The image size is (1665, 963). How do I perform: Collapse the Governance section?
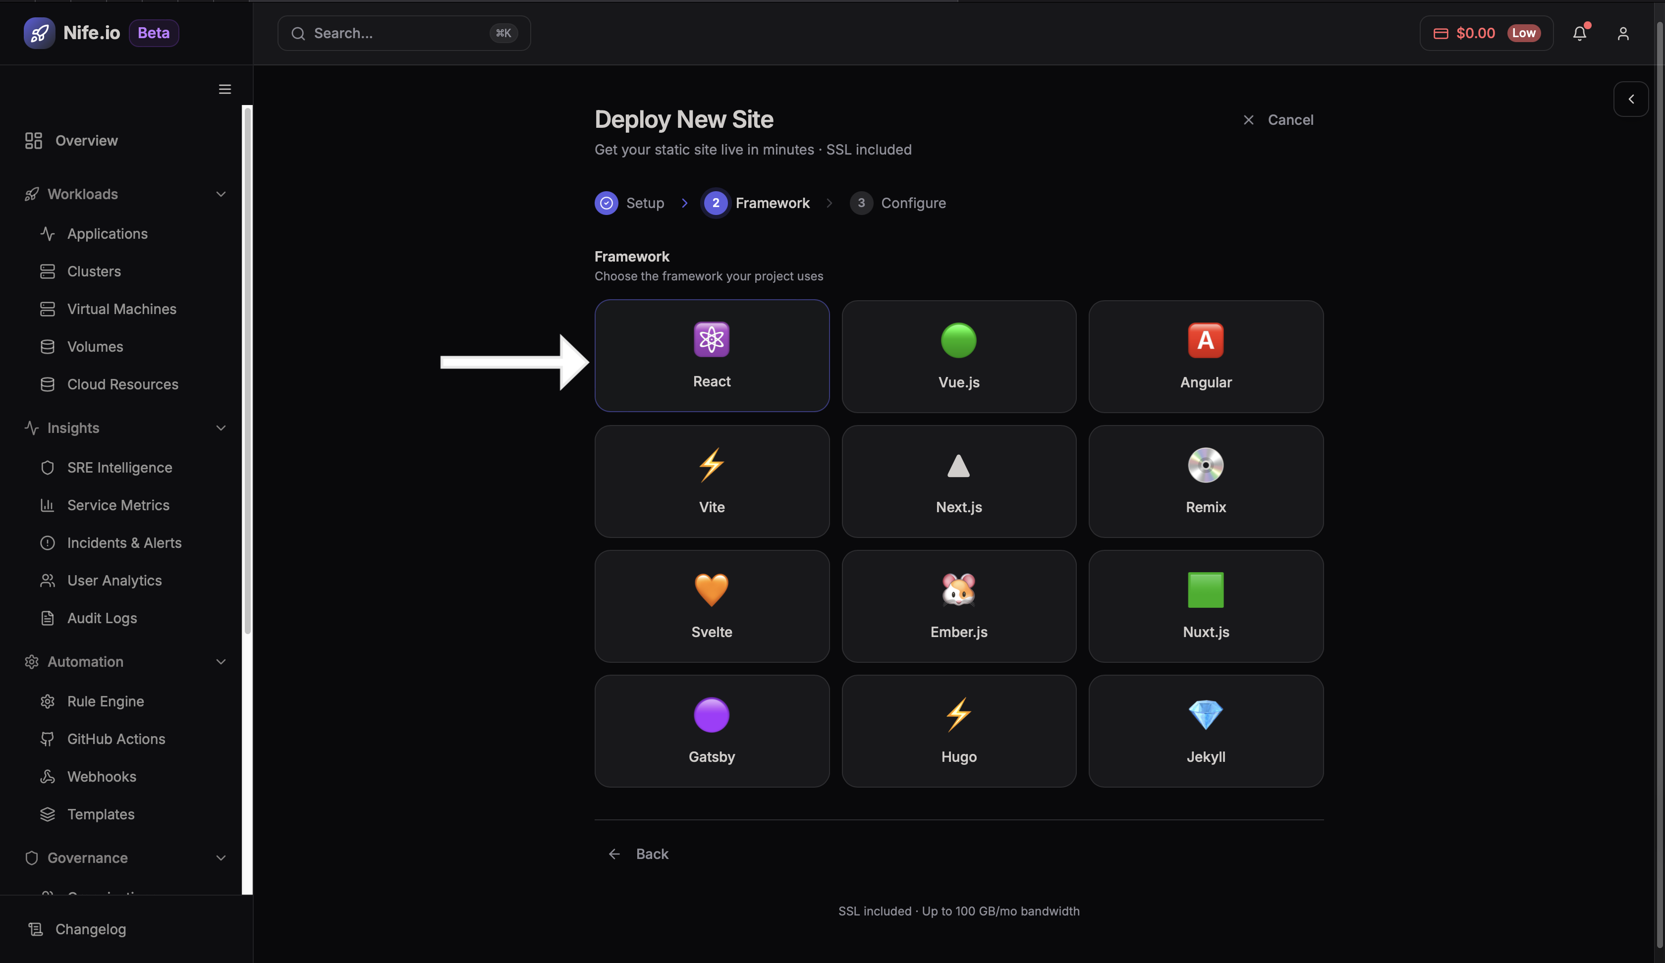tap(221, 858)
